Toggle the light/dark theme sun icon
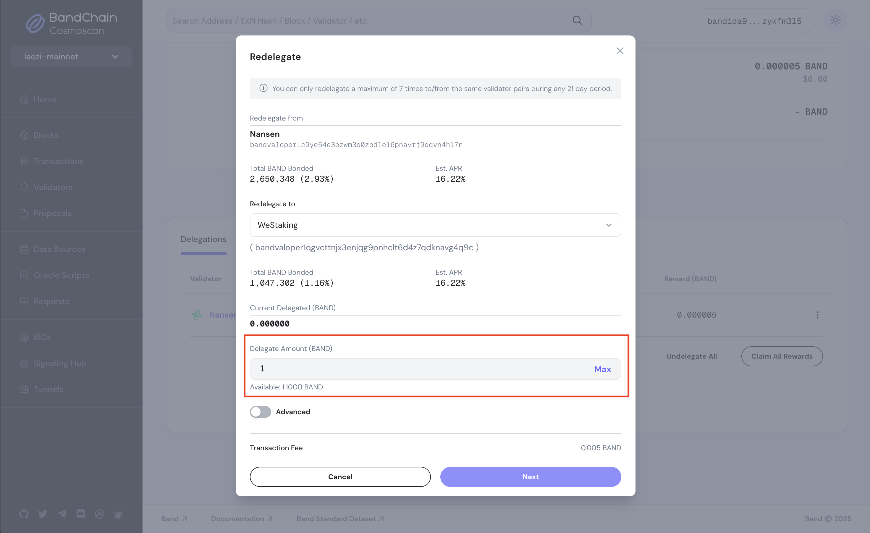 [x=835, y=20]
